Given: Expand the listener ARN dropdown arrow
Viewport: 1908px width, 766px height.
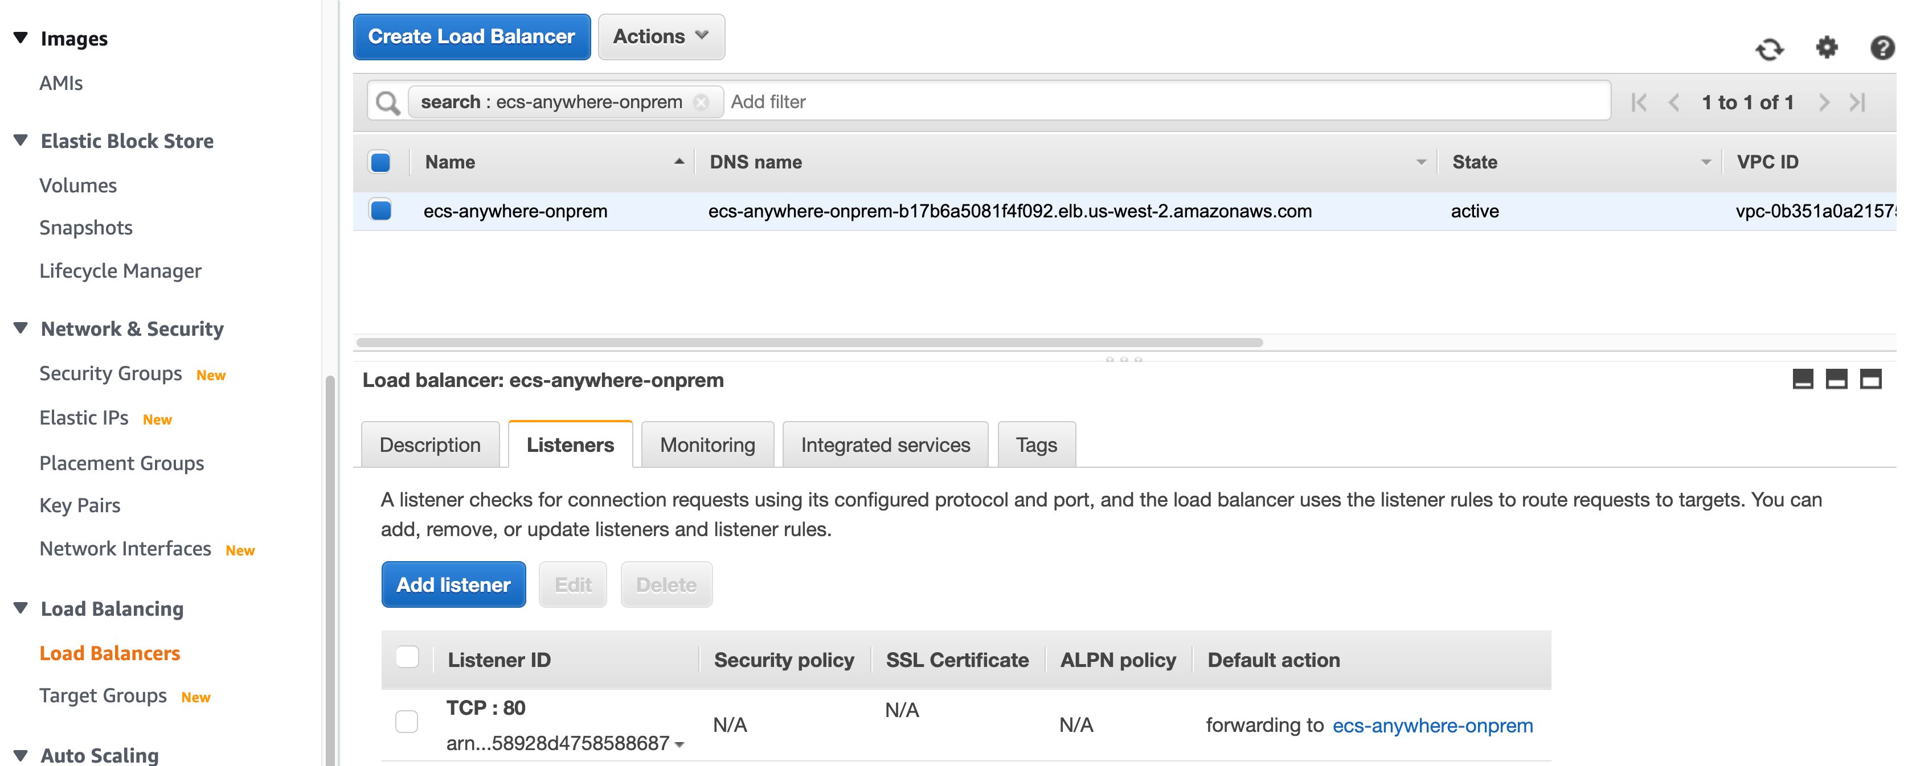Looking at the screenshot, I should pos(679,744).
